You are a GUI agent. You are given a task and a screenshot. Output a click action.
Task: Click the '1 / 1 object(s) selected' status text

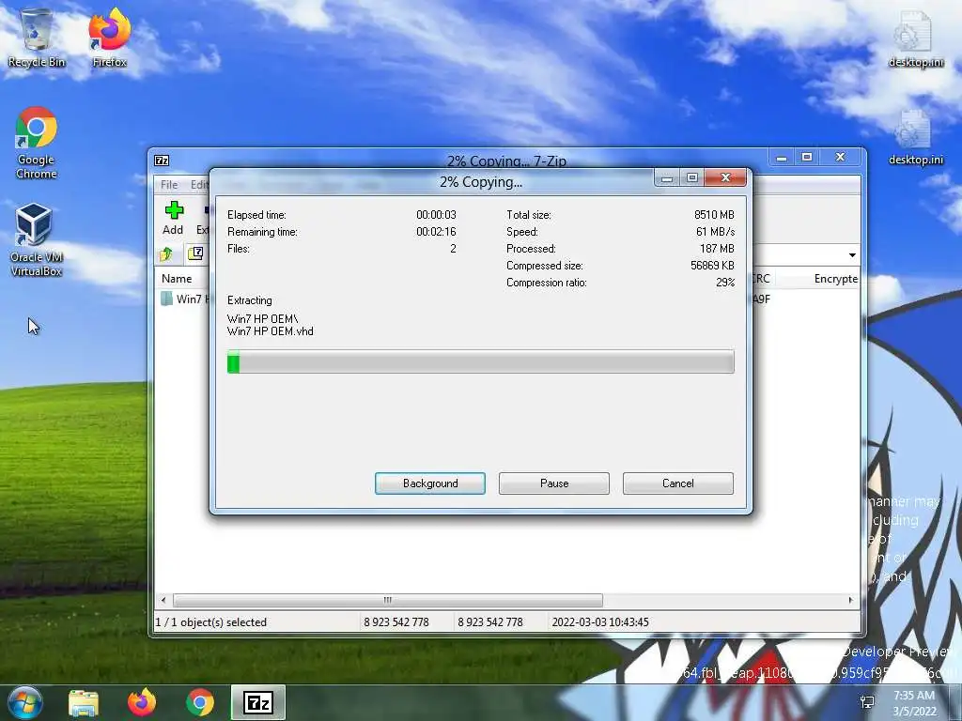pos(211,622)
